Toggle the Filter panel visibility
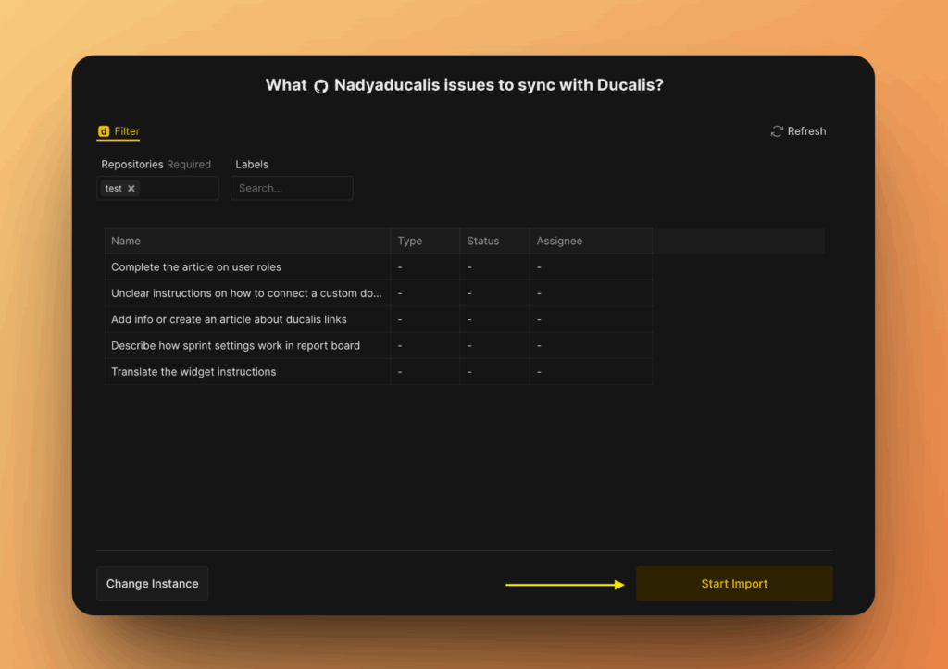Image resolution: width=948 pixels, height=669 pixels. click(118, 131)
